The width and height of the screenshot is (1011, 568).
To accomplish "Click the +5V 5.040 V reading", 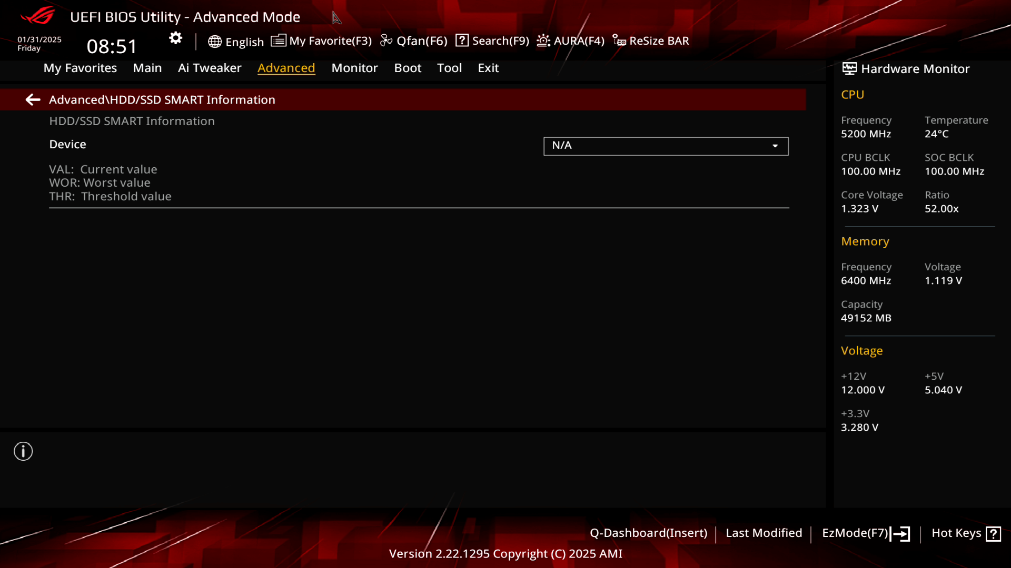I will coord(943,390).
